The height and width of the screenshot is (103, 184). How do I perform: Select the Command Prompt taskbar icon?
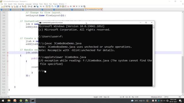(x=32, y=100)
